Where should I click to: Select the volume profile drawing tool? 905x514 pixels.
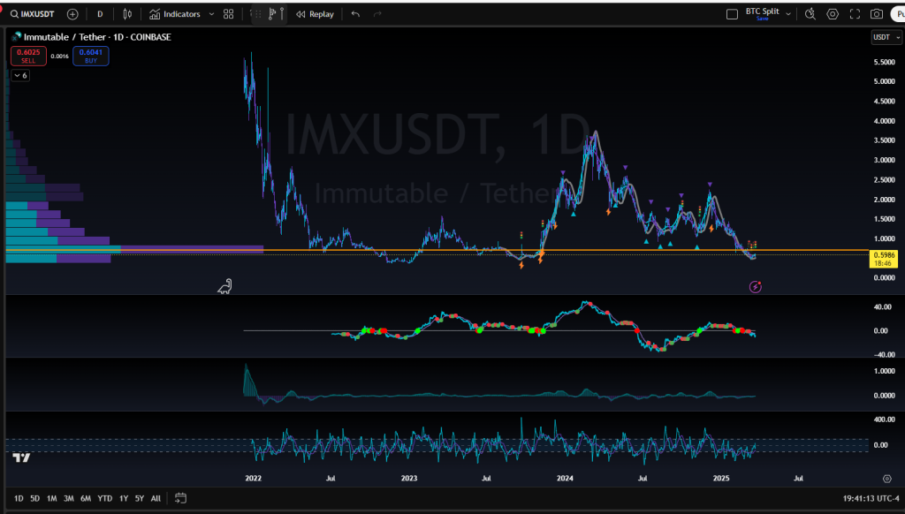pyautogui.click(x=272, y=14)
